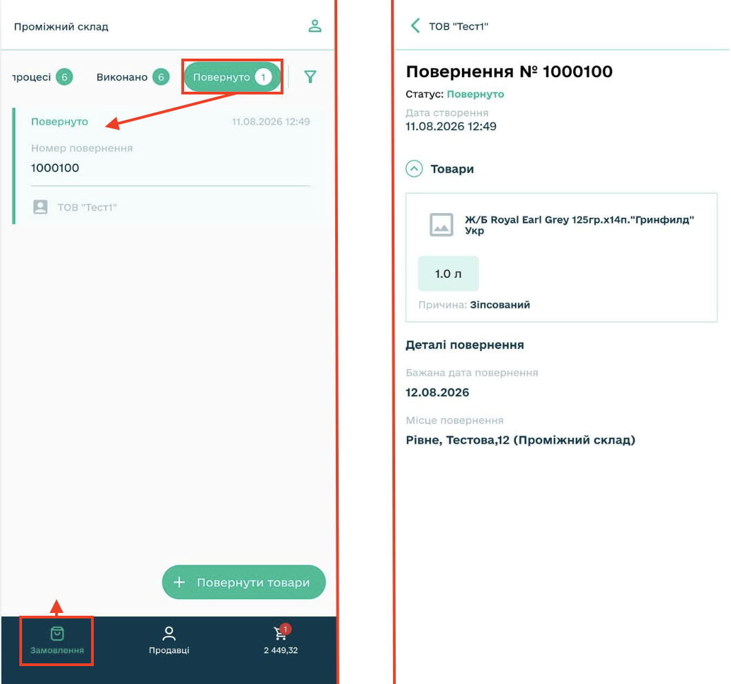Open return card number 1000100
The image size is (731, 684).
[170, 166]
